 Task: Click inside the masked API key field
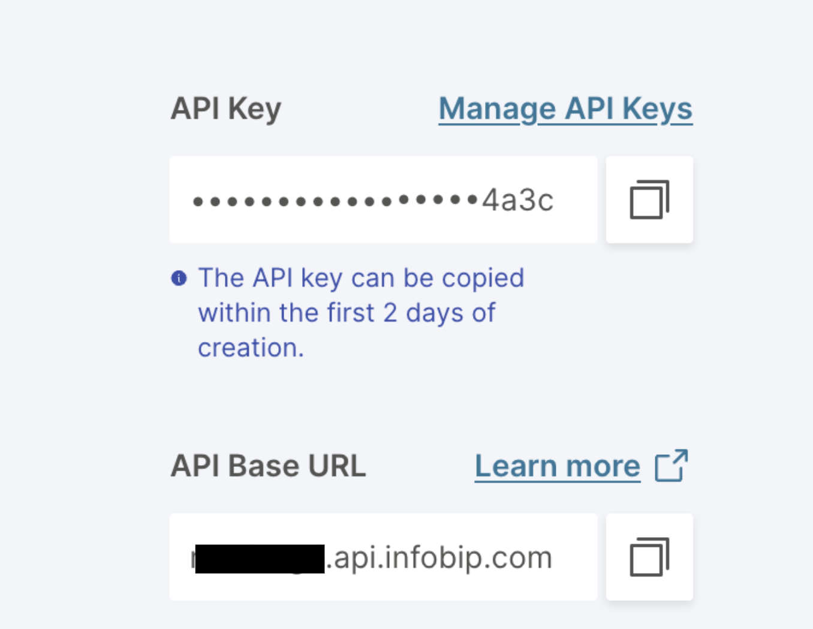(383, 200)
